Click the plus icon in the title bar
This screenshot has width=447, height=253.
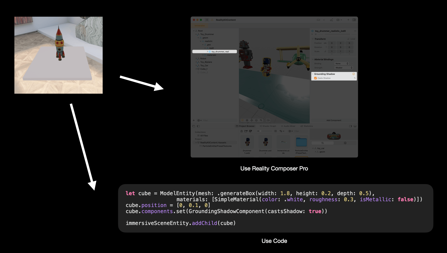348,20
